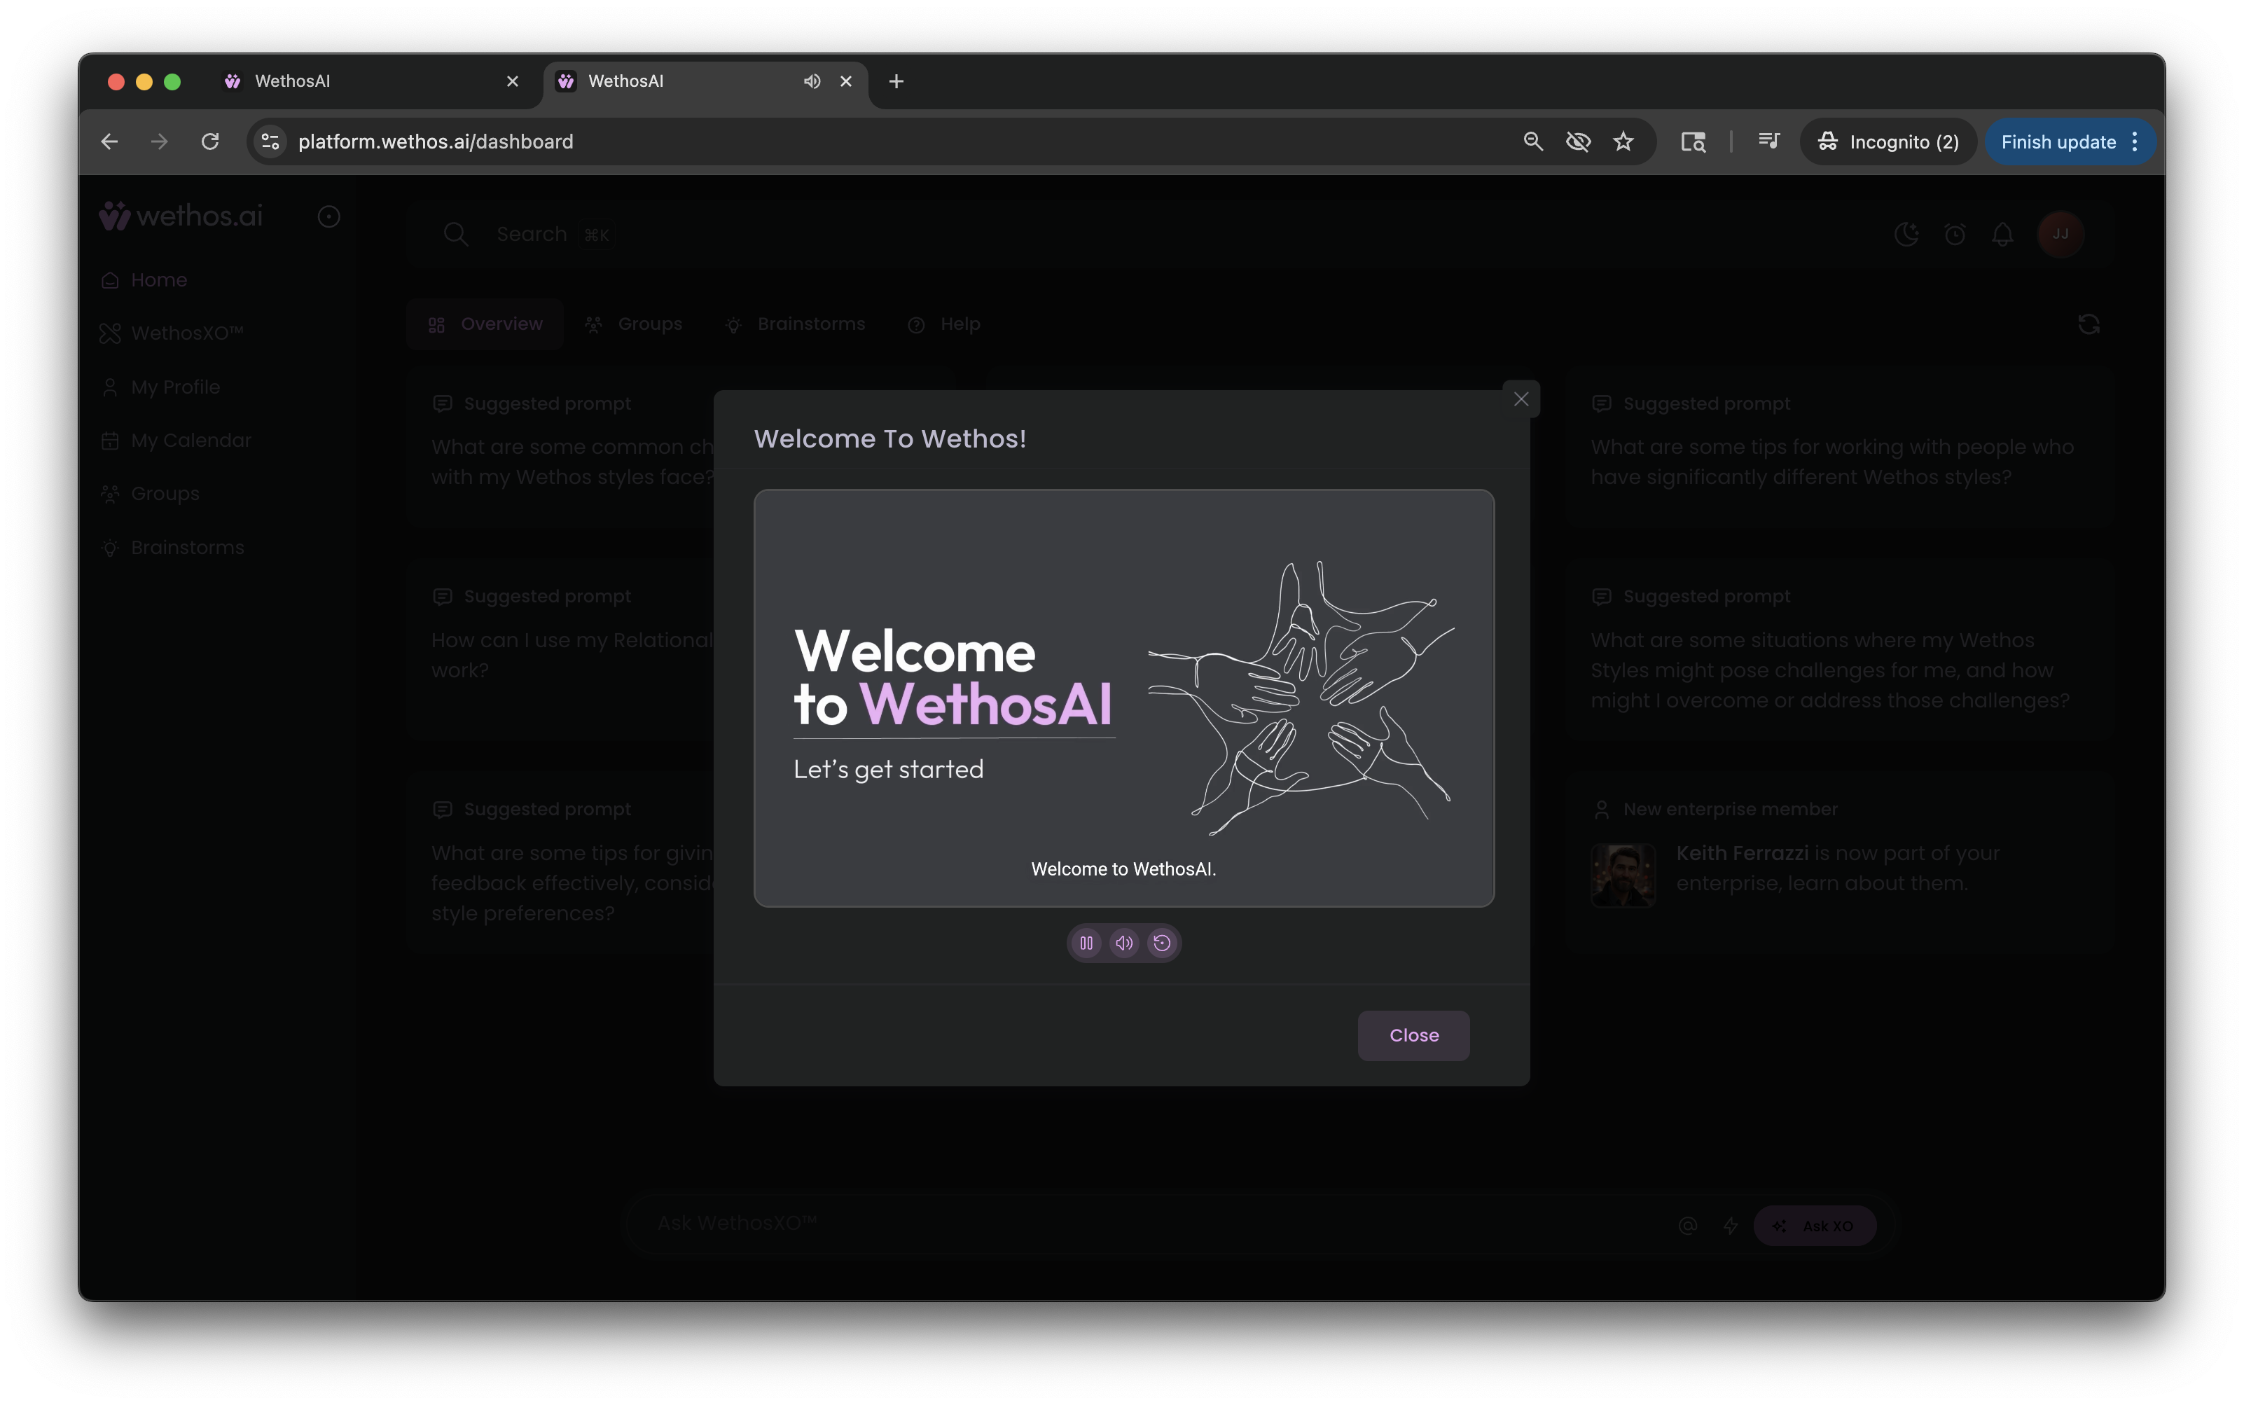This screenshot has height=1405, width=2244.
Task: Play the Welcome to WethosAI video thumbnail
Action: pos(1123,698)
